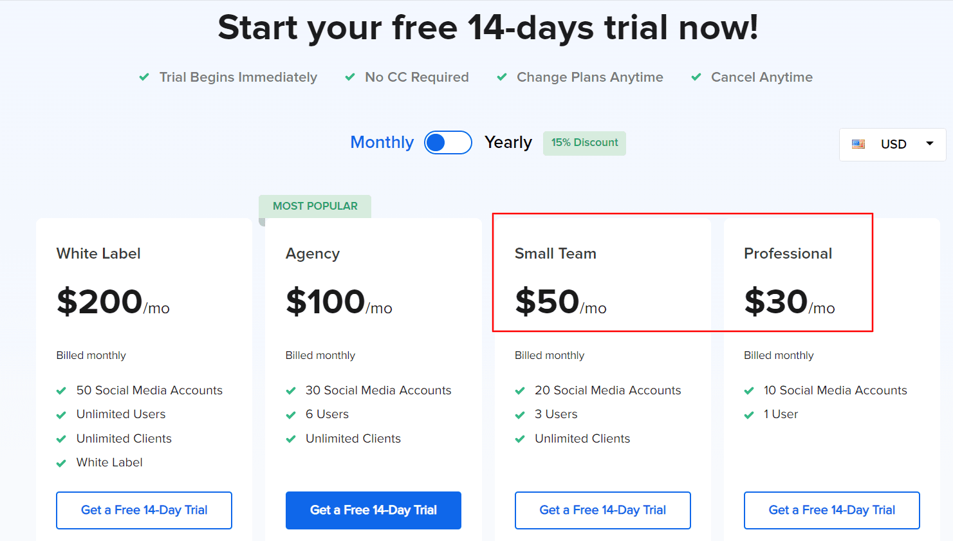Start Agency plan free 14-day trial

point(373,510)
